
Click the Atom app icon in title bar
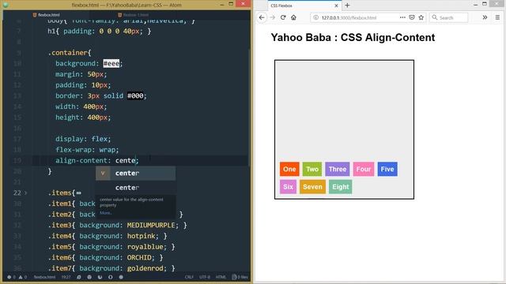pyautogui.click(x=6, y=5)
